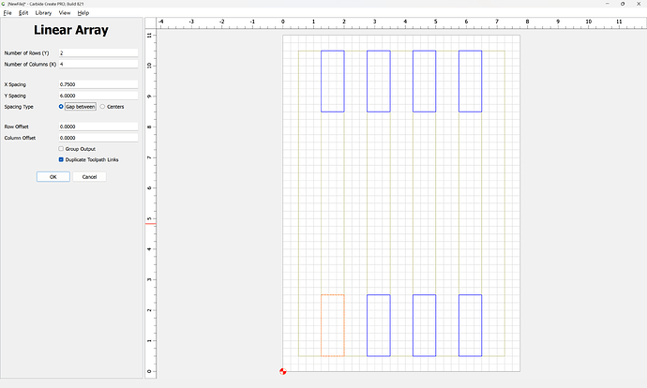The height and width of the screenshot is (388, 647).
Task: Open the Edit menu
Action: [x=23, y=13]
